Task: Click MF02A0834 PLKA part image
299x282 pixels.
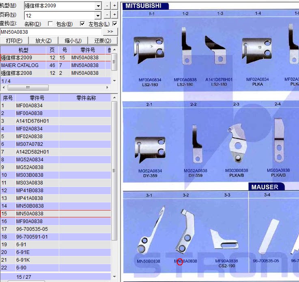Action: 257,51
